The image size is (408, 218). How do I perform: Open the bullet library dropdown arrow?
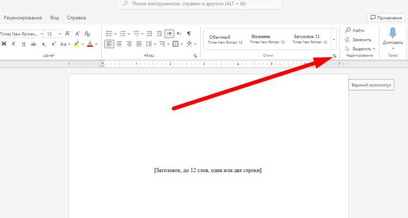(x=115, y=34)
